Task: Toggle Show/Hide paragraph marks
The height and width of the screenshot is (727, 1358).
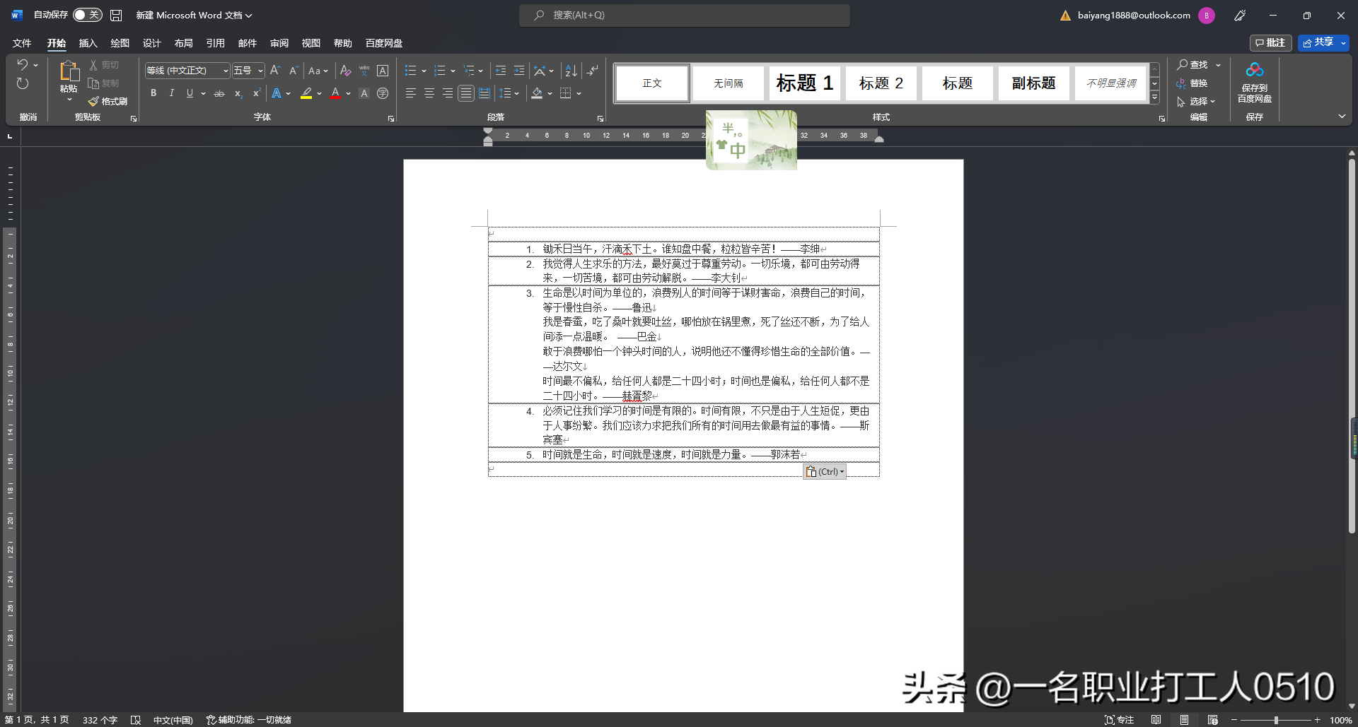Action: (593, 71)
